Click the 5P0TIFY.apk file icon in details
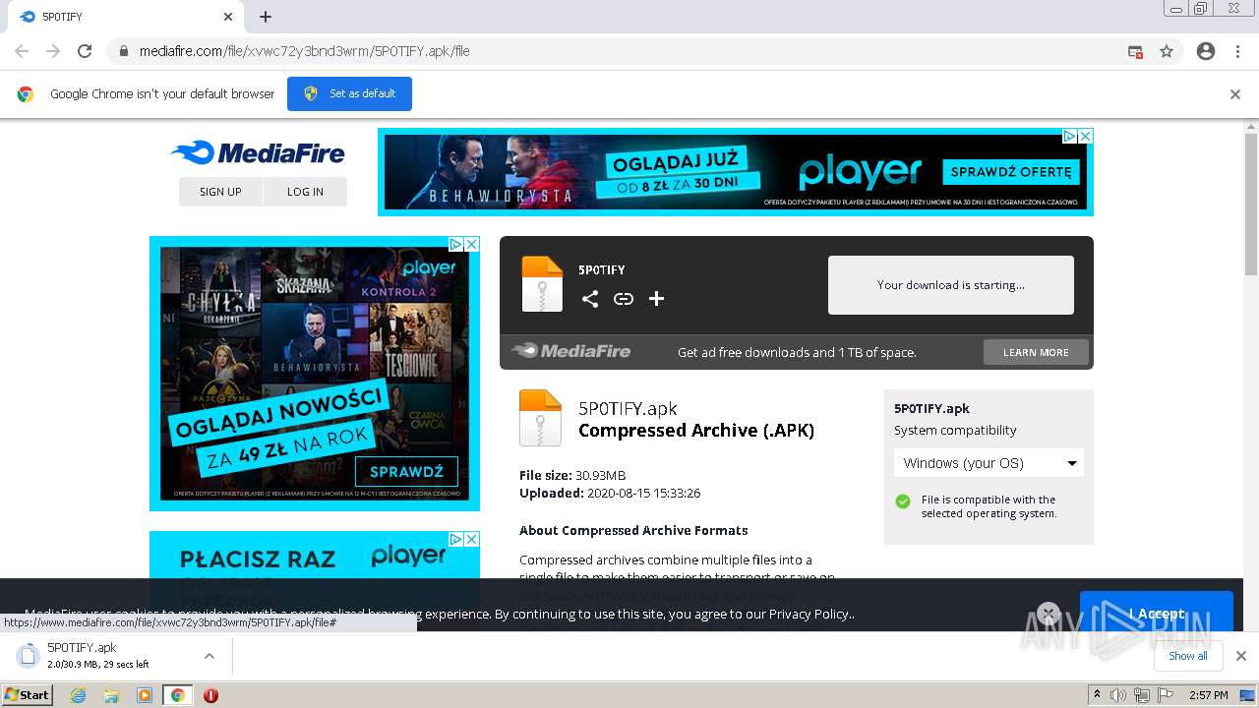1259x708 pixels. [540, 418]
